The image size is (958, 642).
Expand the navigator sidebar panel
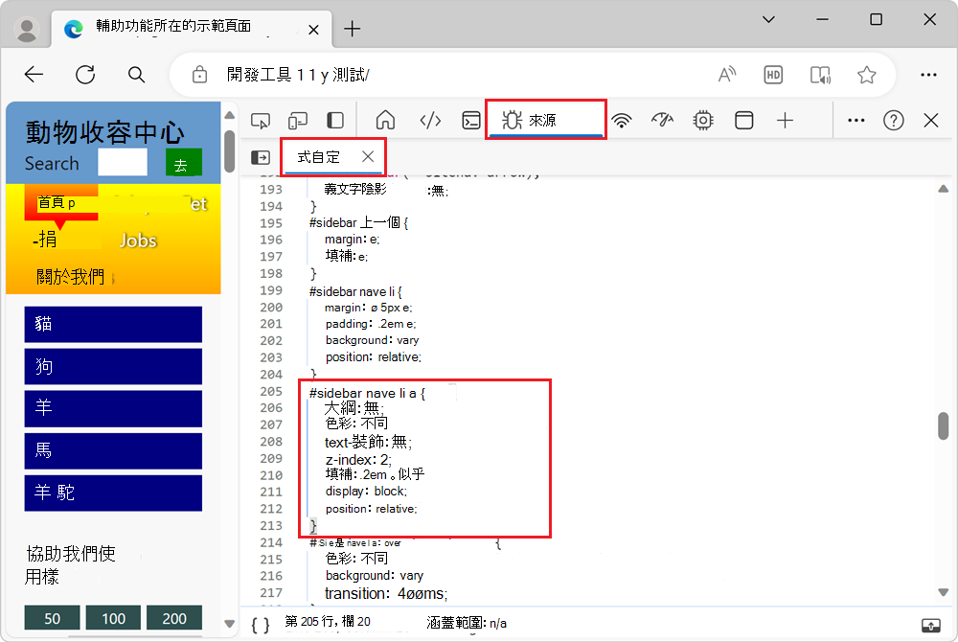pos(260,157)
